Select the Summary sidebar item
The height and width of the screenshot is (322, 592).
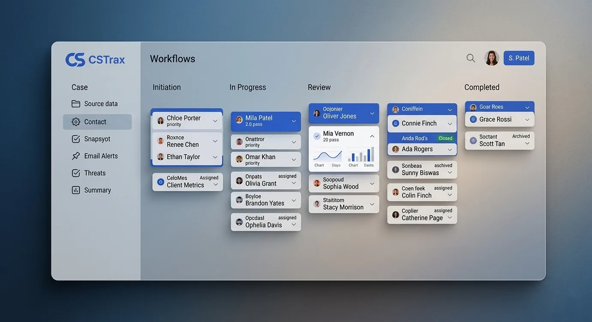(97, 190)
